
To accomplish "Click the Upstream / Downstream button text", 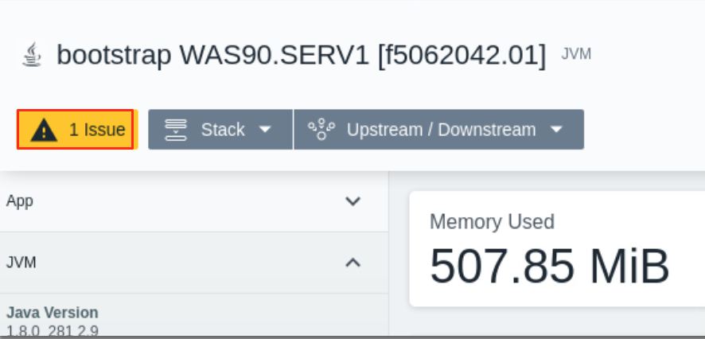I will tap(441, 130).
